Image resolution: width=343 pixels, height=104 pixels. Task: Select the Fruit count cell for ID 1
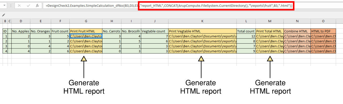pos(60,36)
